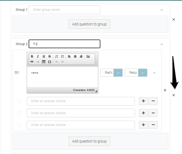Center align the question text
Screen dimensions: 182x154
(75, 56)
